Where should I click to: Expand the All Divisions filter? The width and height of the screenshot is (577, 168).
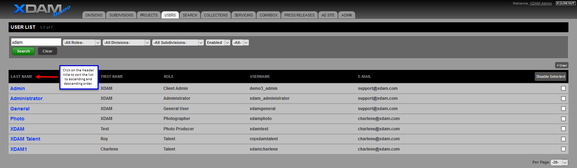pyautogui.click(x=126, y=43)
